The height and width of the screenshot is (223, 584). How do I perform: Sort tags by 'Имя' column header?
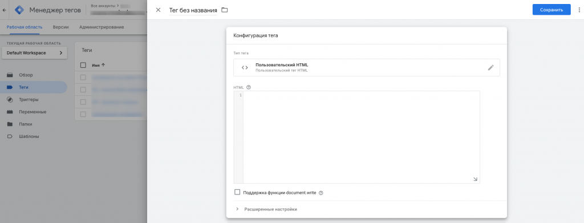pyautogui.click(x=98, y=65)
